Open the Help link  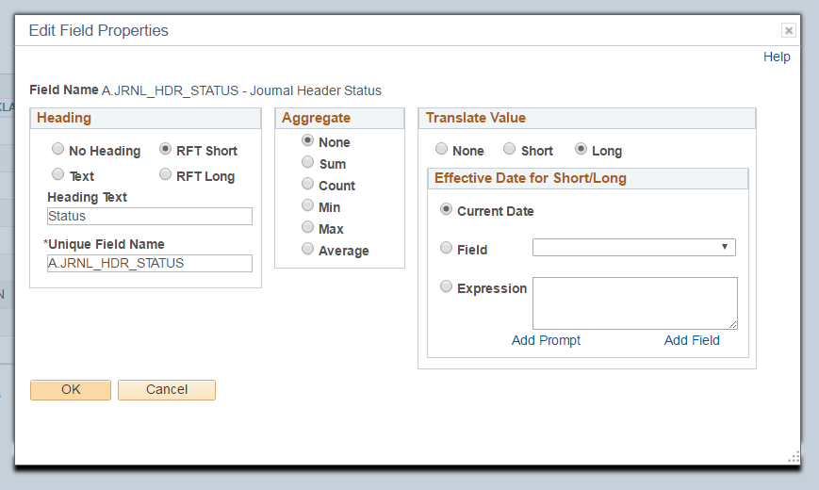777,57
